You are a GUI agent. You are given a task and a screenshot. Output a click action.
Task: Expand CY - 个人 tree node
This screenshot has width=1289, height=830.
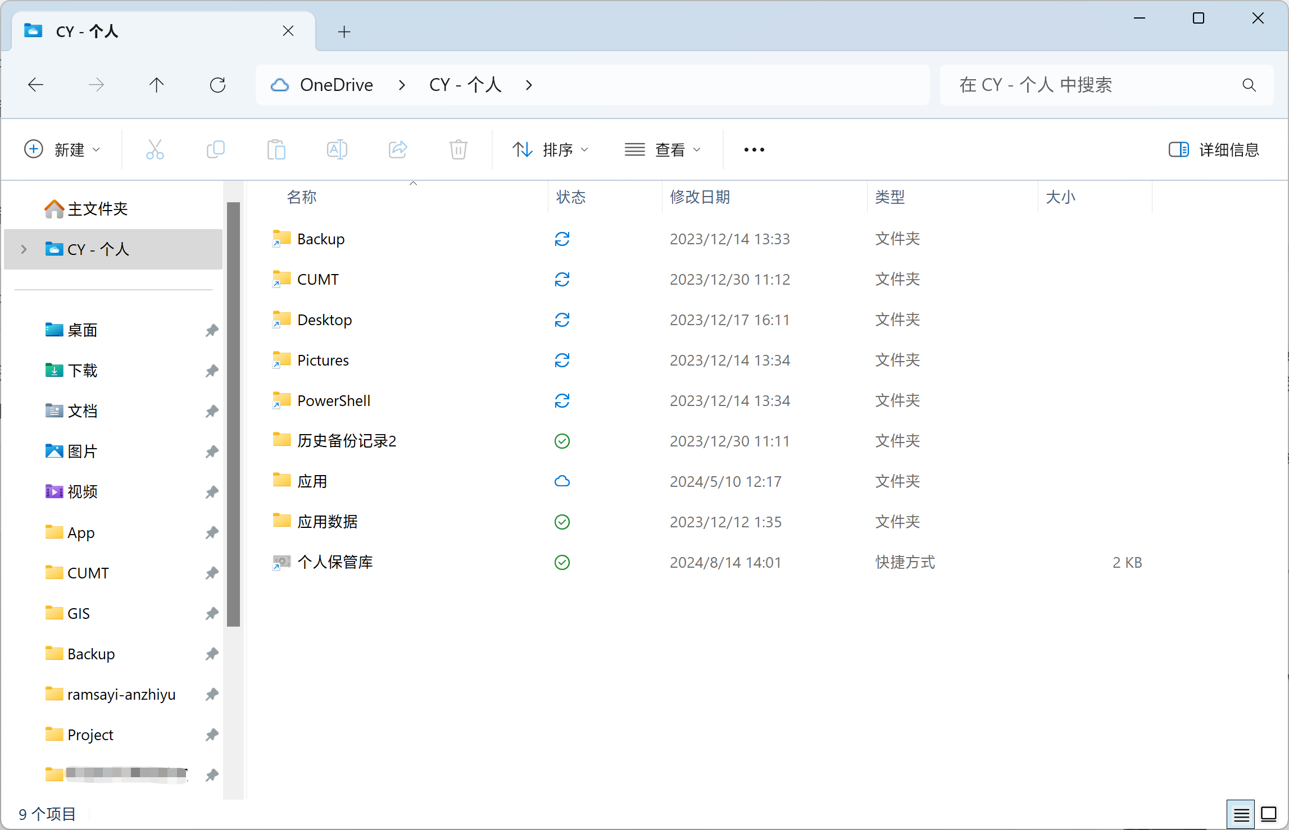pos(24,249)
